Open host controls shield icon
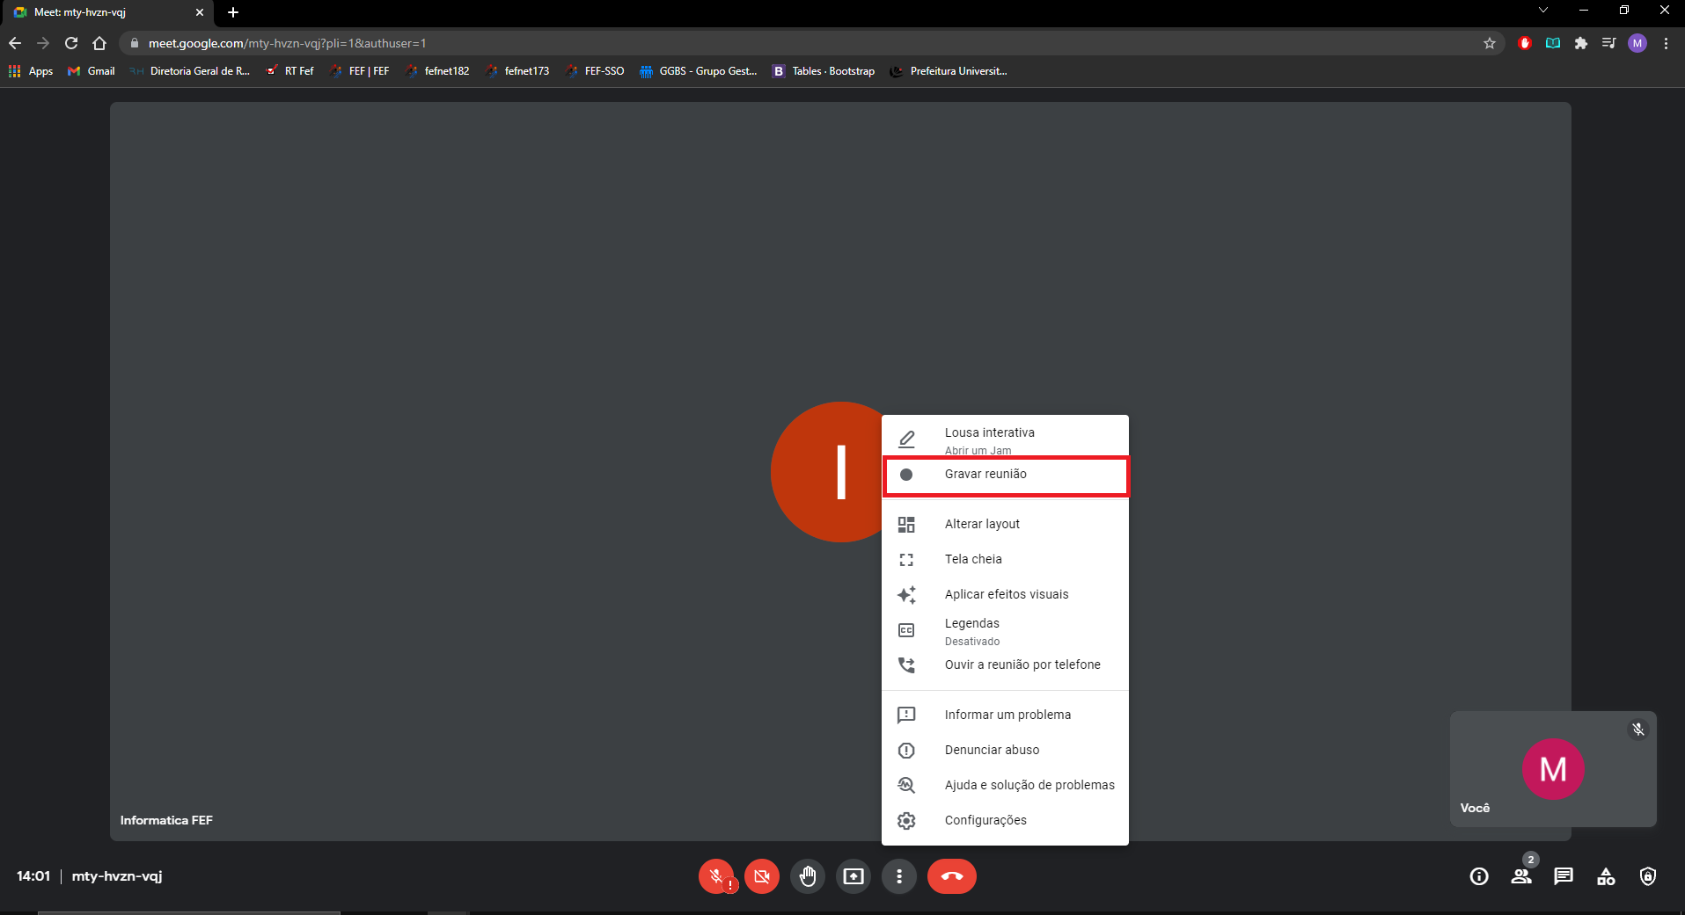The width and height of the screenshot is (1685, 915). click(1648, 876)
